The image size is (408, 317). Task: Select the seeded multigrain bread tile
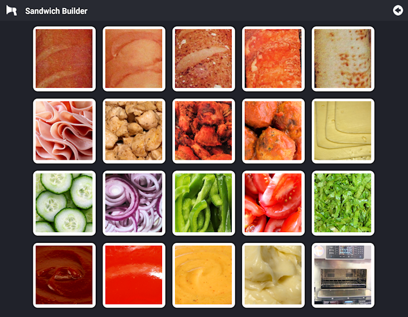(x=204, y=59)
